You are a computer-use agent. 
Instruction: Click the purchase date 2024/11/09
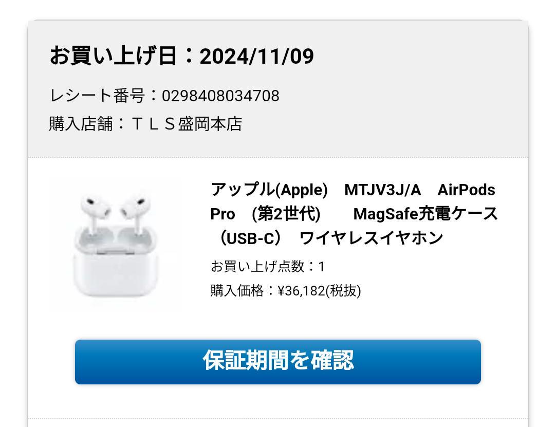[x=256, y=57]
